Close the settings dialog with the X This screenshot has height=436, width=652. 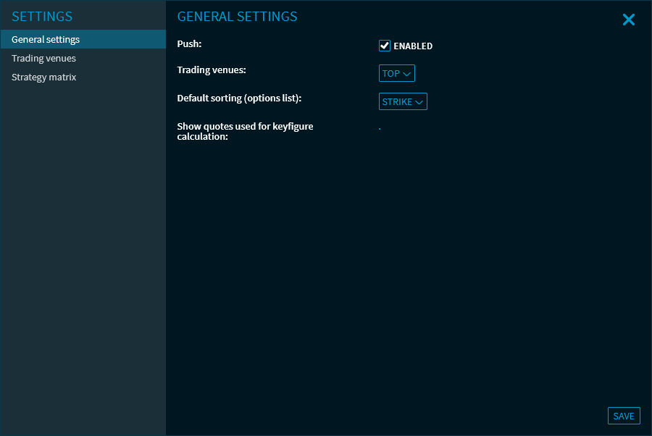pos(628,20)
